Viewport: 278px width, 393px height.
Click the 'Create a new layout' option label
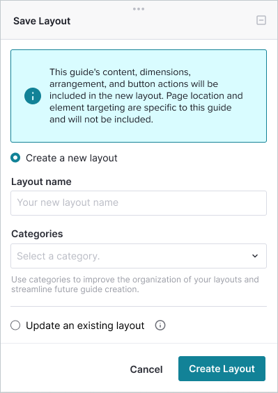[72, 158]
